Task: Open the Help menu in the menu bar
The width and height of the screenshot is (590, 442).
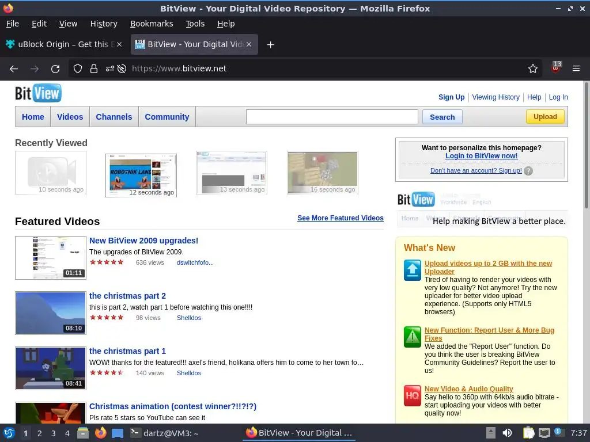Action: [226, 24]
